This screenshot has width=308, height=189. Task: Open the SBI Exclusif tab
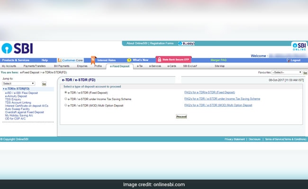[190, 66]
